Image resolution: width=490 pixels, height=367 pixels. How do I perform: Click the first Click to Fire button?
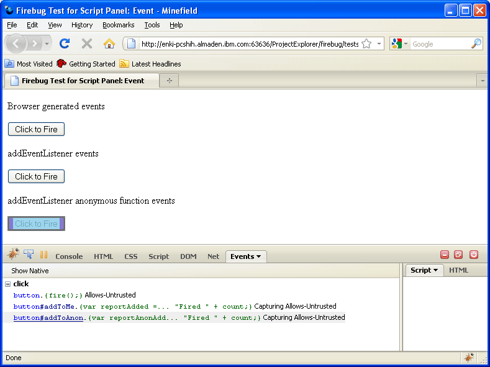point(36,129)
